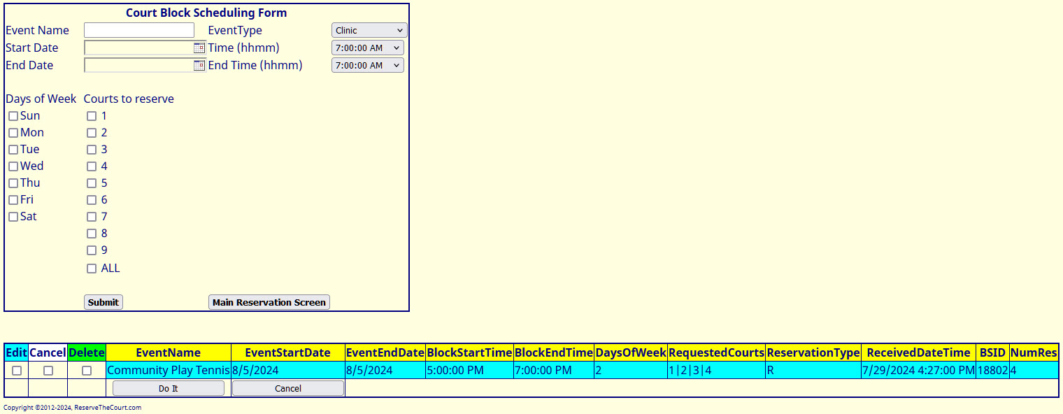This screenshot has width=1063, height=414.
Task: Open the End Date calendar picker icon
Action: point(199,66)
